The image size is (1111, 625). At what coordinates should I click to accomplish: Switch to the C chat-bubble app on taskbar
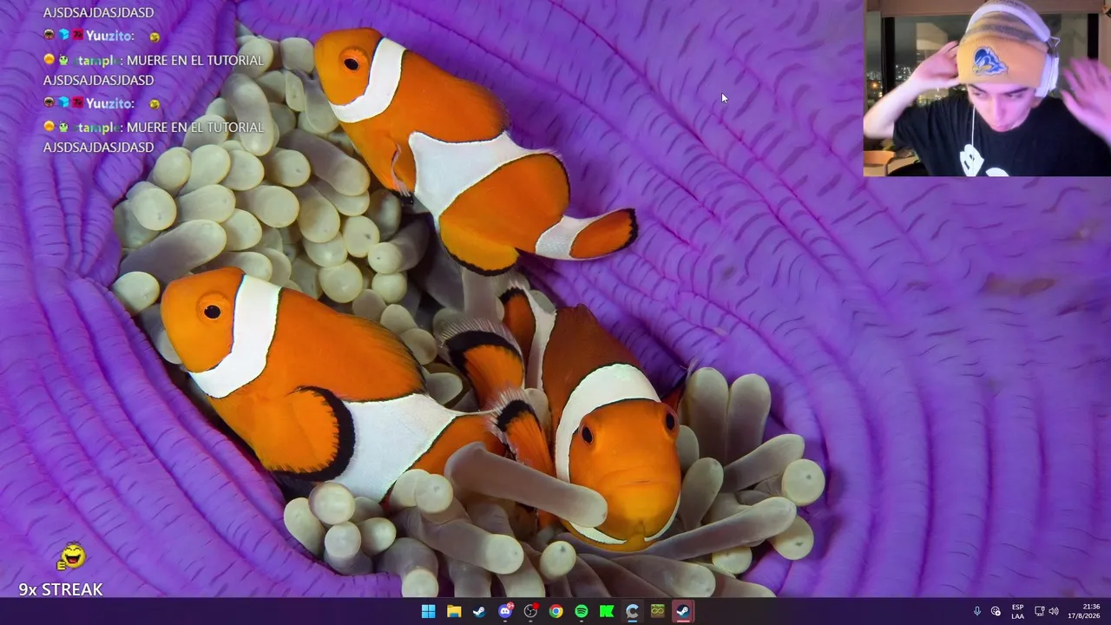click(x=632, y=611)
